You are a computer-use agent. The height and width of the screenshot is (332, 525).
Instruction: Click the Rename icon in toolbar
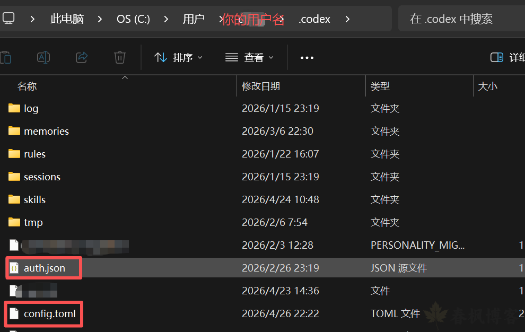(43, 58)
